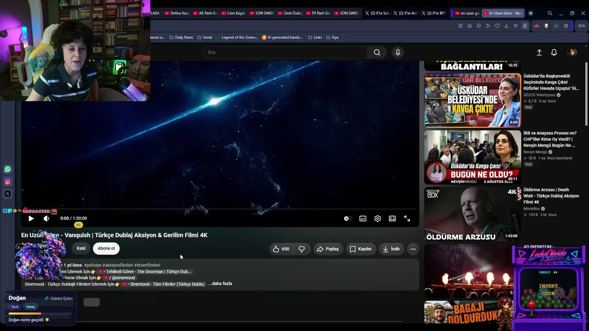Open the Öldürme Arzusu thumbnail

click(473, 214)
